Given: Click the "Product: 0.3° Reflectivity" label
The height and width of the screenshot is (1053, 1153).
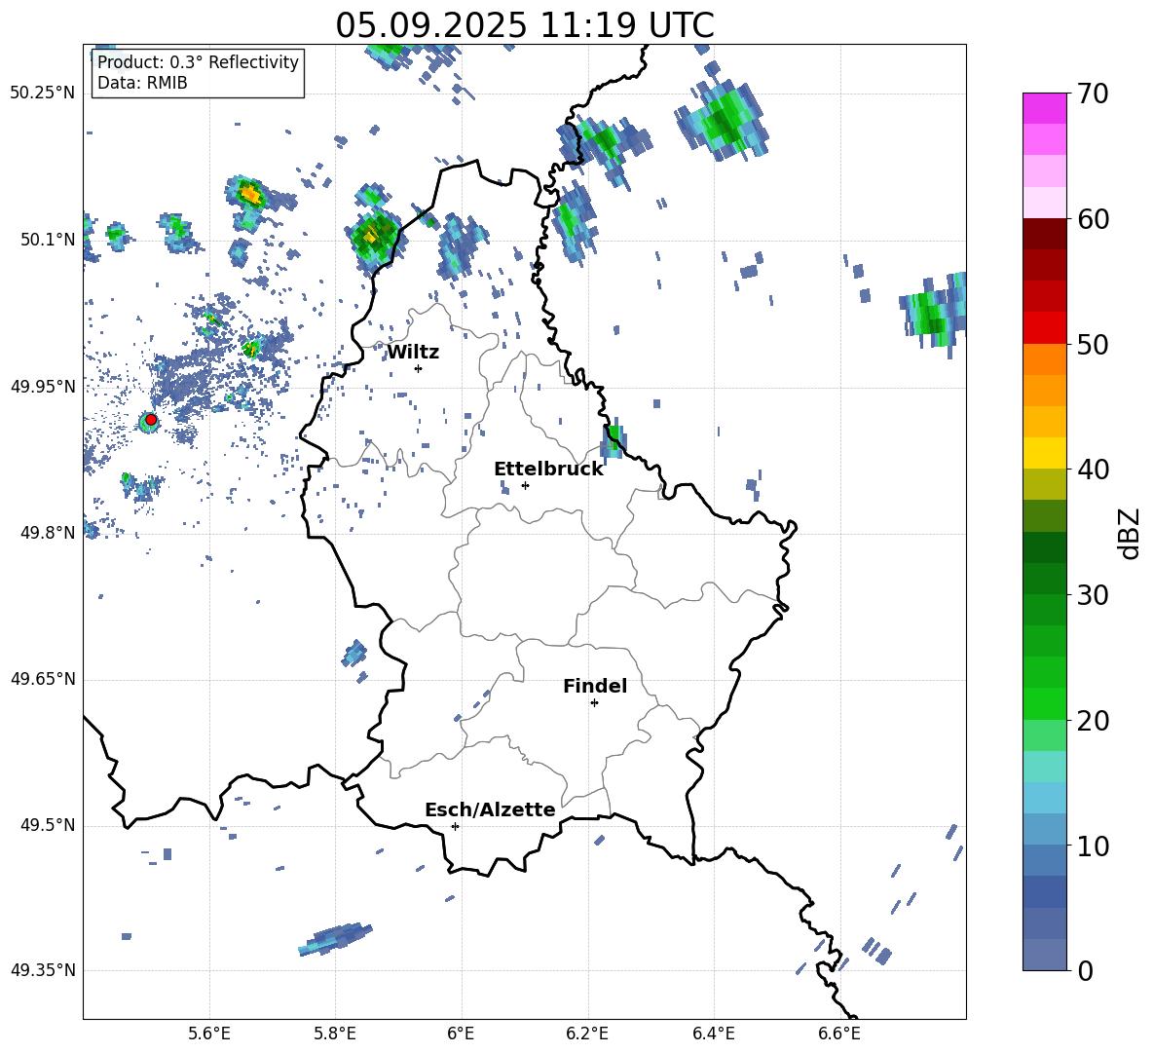Looking at the screenshot, I should point(198,62).
